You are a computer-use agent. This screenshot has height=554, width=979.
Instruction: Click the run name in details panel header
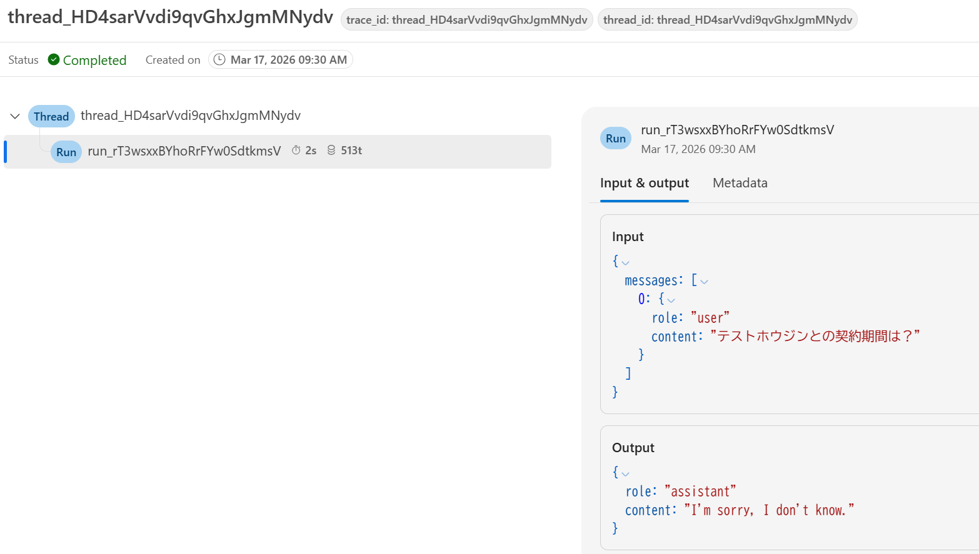coord(738,130)
